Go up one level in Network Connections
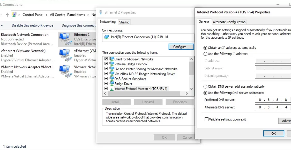The height and width of the screenshot is (150, 291). 7,15
